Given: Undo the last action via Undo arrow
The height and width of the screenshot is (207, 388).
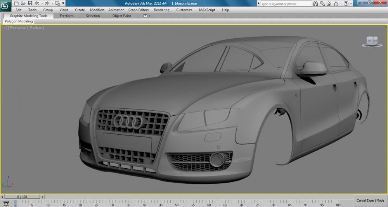Looking at the screenshot, I should (x=37, y=3).
